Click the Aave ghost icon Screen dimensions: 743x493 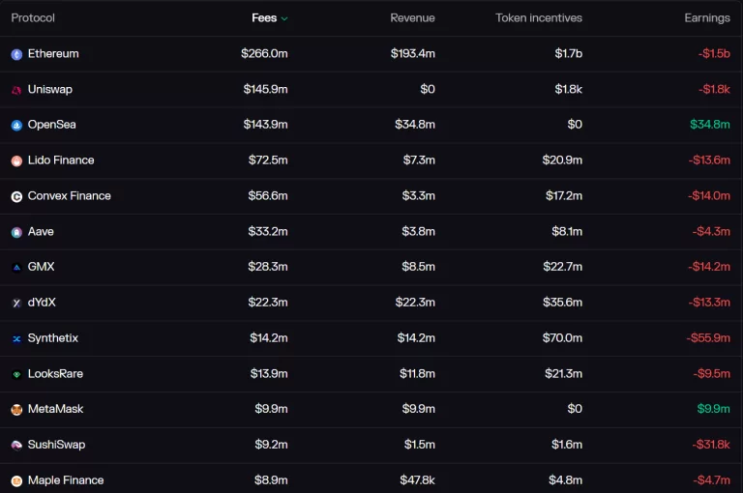[x=16, y=232]
